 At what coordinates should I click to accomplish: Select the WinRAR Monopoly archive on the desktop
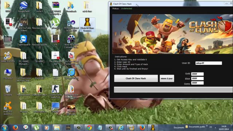[55, 8]
